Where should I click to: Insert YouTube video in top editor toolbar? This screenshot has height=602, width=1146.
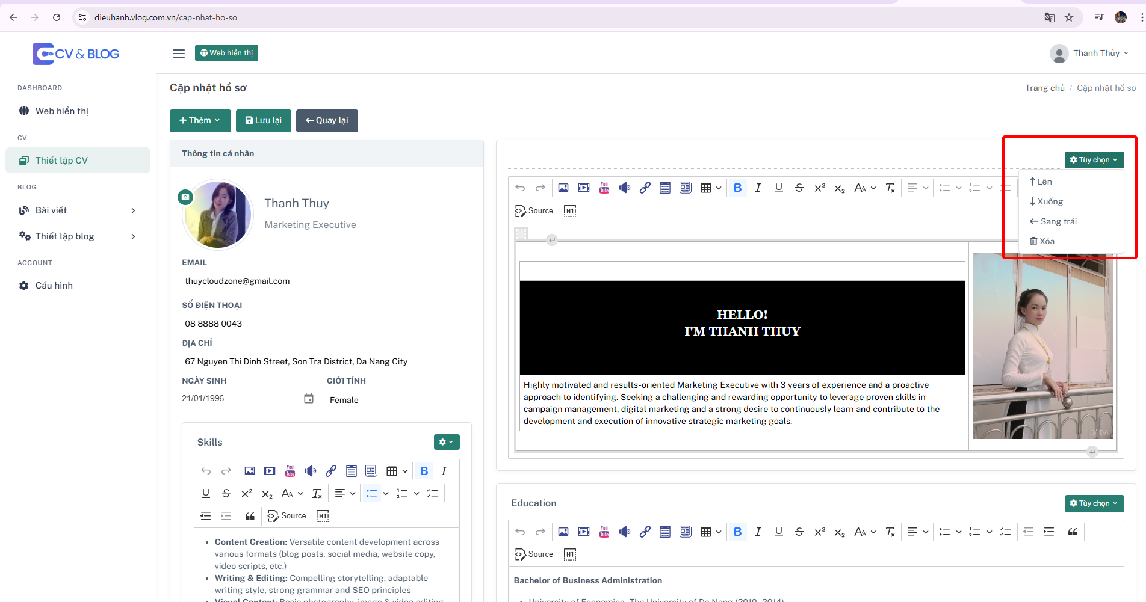(x=604, y=188)
